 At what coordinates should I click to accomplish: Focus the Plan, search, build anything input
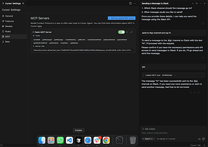click(173, 133)
